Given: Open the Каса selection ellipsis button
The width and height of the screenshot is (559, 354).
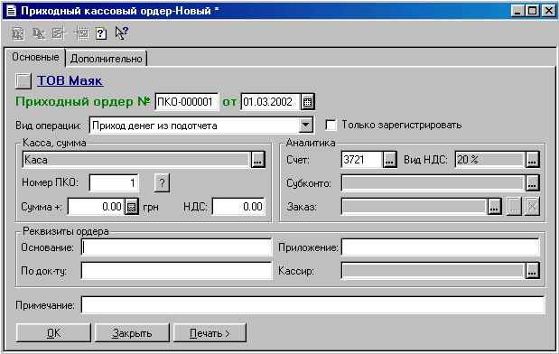Looking at the screenshot, I should 257,160.
